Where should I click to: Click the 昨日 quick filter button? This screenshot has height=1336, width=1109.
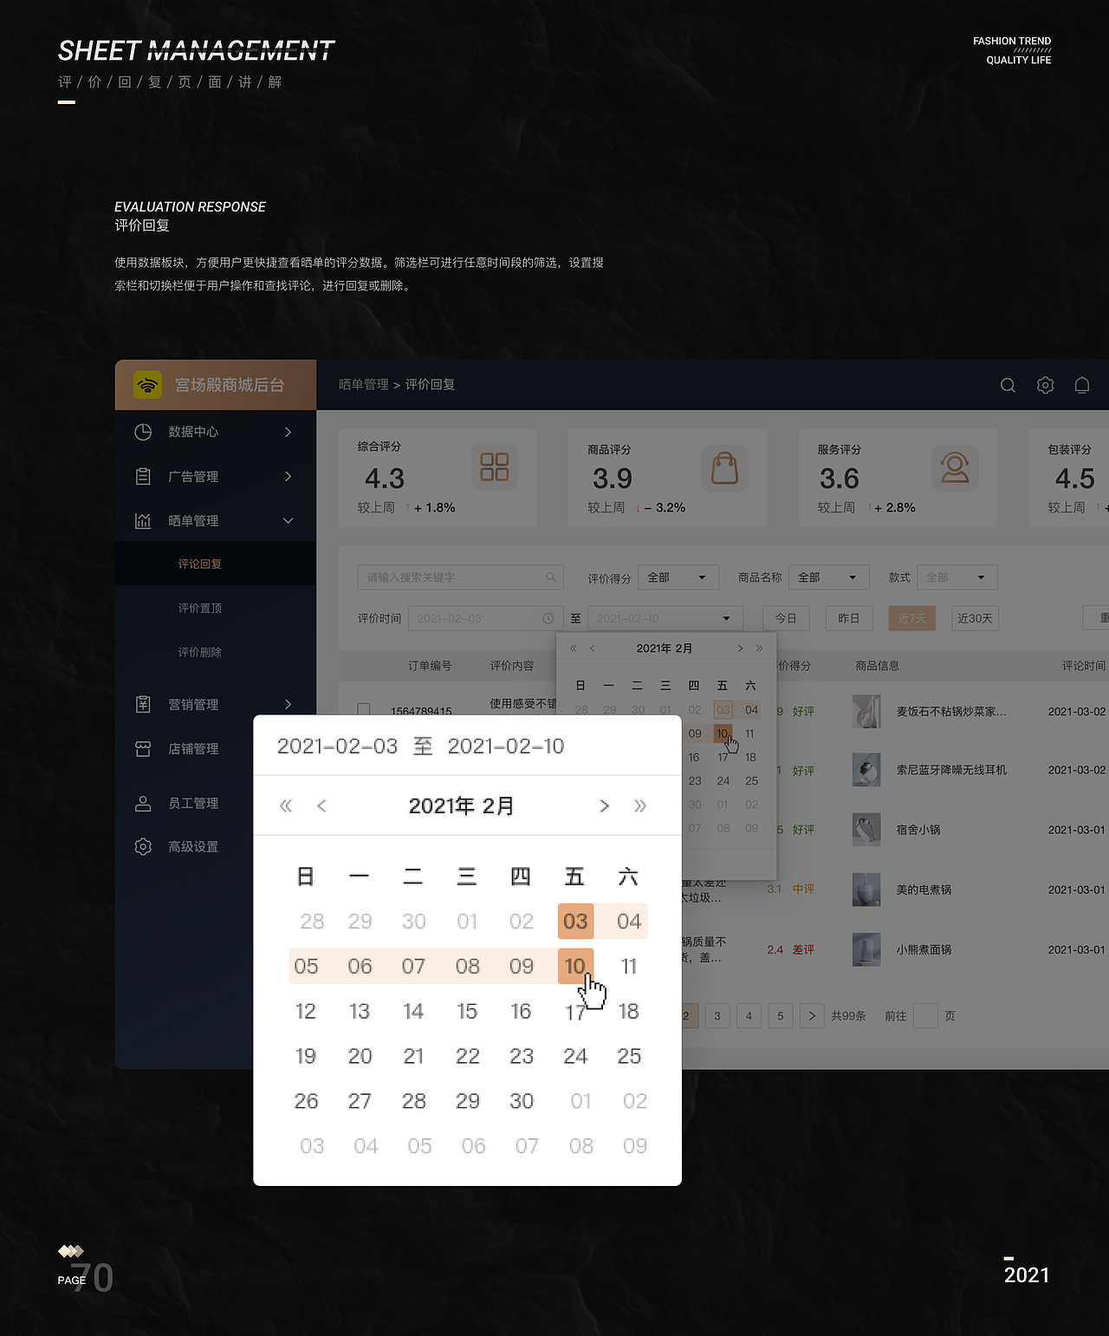849,618
